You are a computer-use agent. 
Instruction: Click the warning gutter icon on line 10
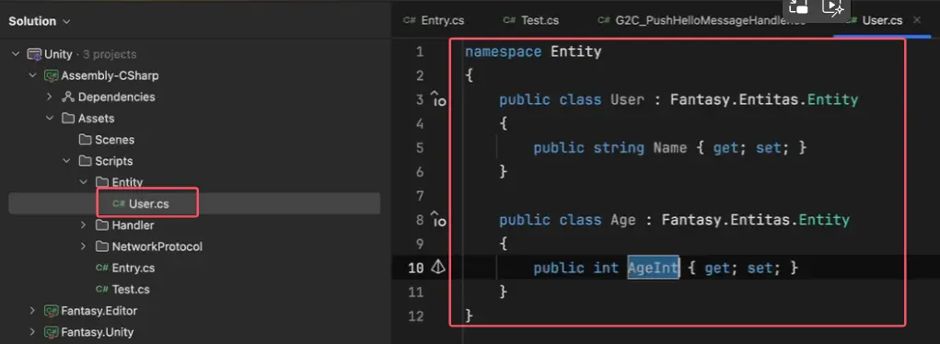[x=439, y=268]
